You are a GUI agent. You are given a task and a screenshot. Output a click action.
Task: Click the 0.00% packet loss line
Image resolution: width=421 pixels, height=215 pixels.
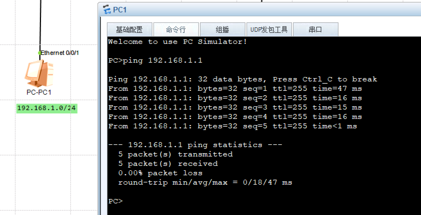(x=160, y=173)
